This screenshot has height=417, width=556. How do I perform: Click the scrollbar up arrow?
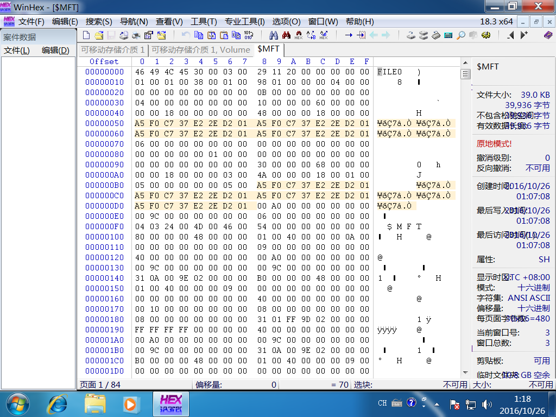pyautogui.click(x=465, y=63)
